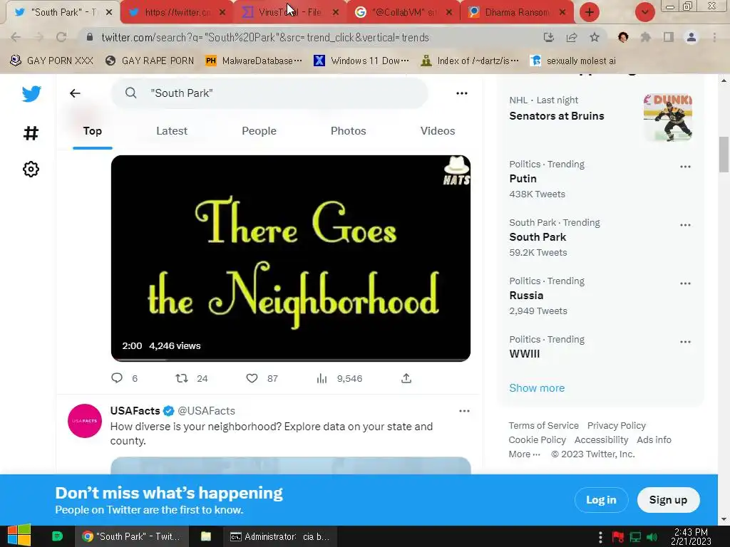730x547 pixels.
Task: Reload the current page
Action: [61, 37]
